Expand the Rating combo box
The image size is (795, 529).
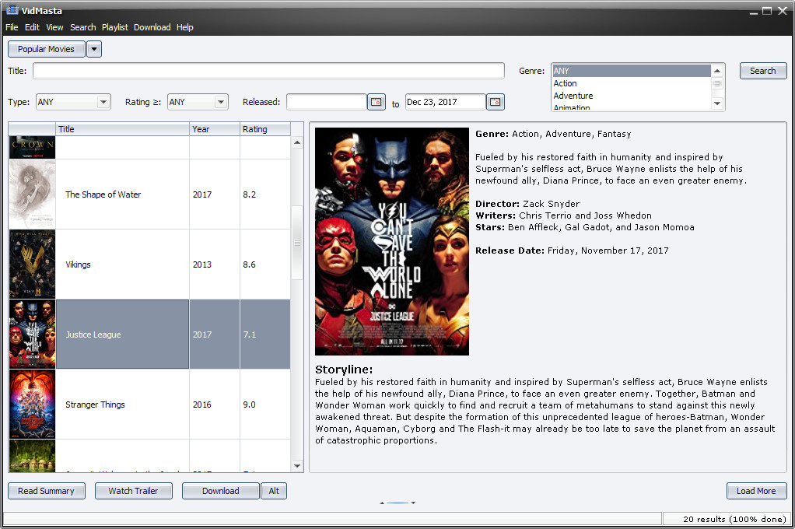221,102
